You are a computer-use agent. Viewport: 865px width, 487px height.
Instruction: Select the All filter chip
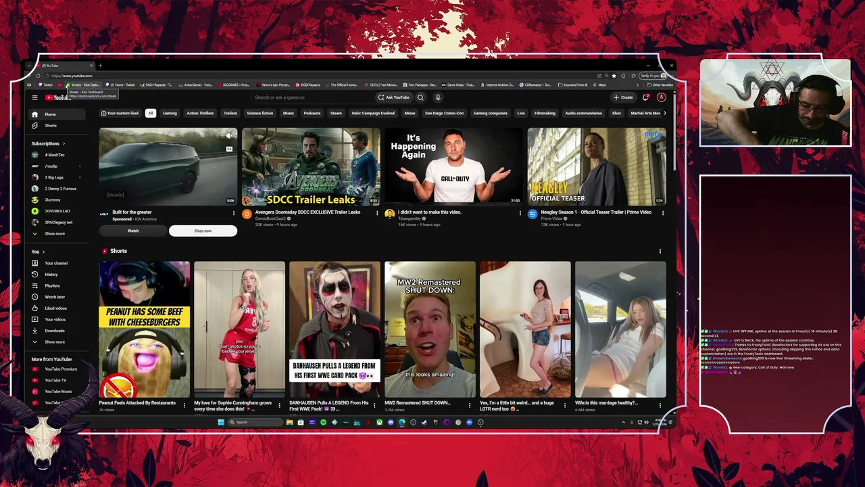point(151,114)
